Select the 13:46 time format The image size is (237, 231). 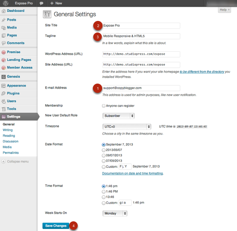click(103, 197)
